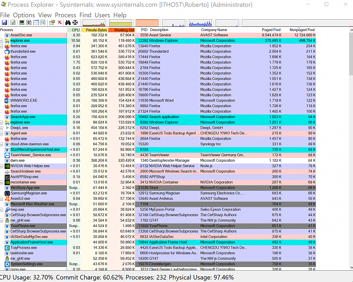Sort by the Working Set column header
Image resolution: width=353 pixels, height=282 pixels.
pyautogui.click(x=121, y=30)
